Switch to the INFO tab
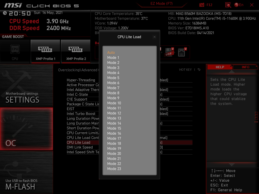 tap(245, 67)
